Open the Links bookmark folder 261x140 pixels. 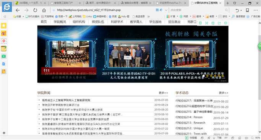coord(87,16)
